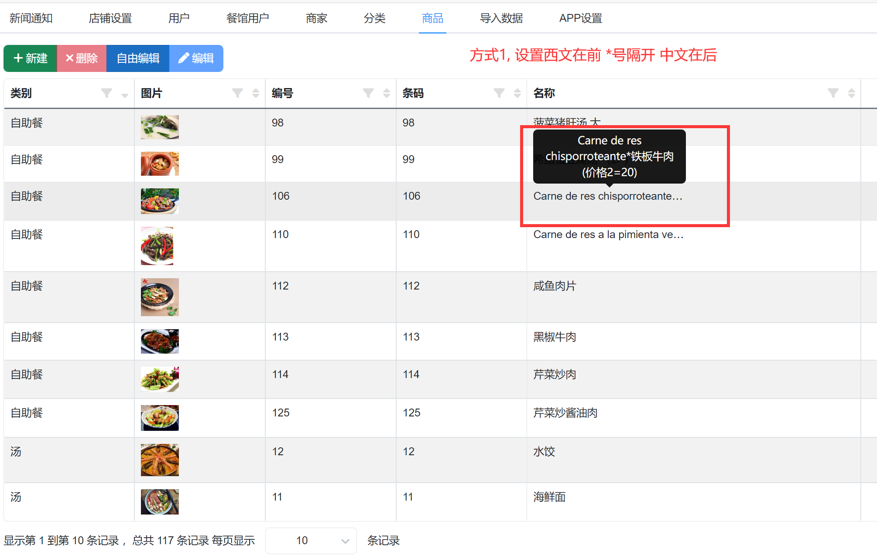Image resolution: width=877 pixels, height=559 pixels.
Task: Select the 商家 tab
Action: [316, 18]
